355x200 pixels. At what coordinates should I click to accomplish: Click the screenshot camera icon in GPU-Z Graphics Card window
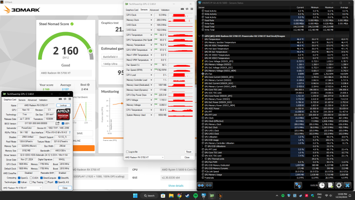[x=60, y=99]
